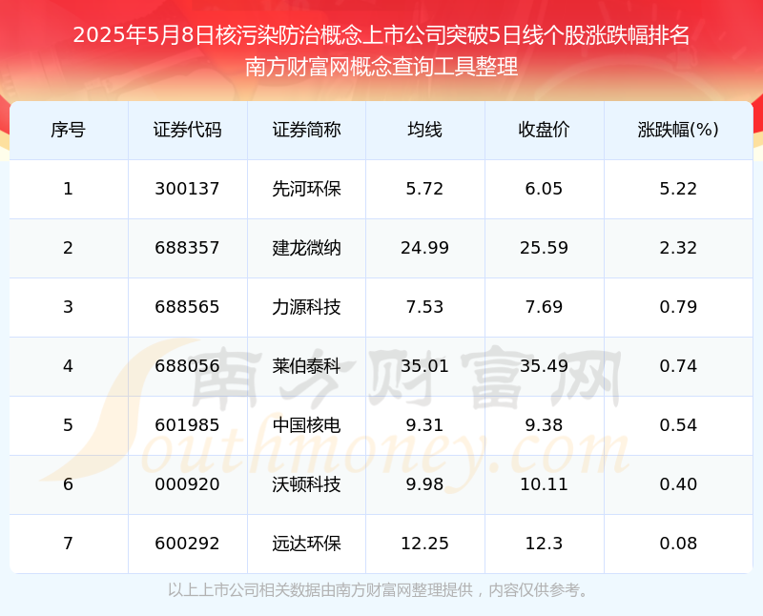Image resolution: width=763 pixels, height=616 pixels.
Task: Click serial number 5 in 序号 column
Action: (x=68, y=425)
